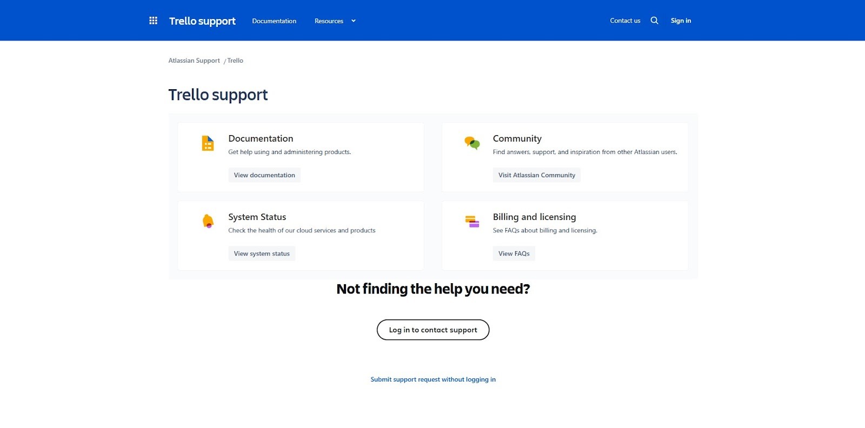Expand the Resources dropdown chevron
The image size is (865, 428).
coord(354,21)
